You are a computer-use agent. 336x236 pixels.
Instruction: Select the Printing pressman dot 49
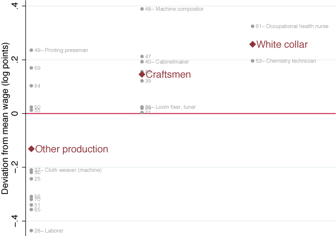tap(31, 50)
